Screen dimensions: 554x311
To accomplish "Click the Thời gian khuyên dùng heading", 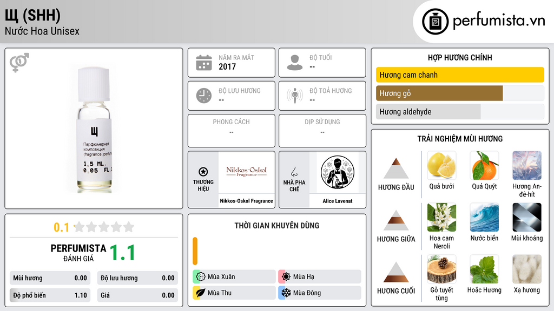I will [277, 226].
